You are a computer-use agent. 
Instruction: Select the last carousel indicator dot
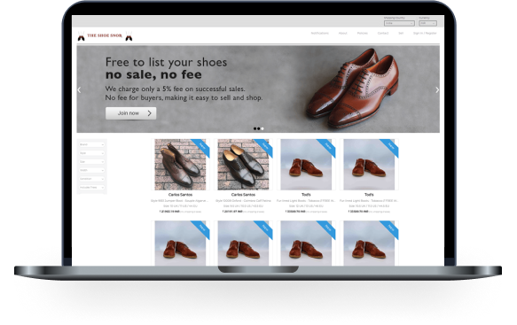coord(262,128)
